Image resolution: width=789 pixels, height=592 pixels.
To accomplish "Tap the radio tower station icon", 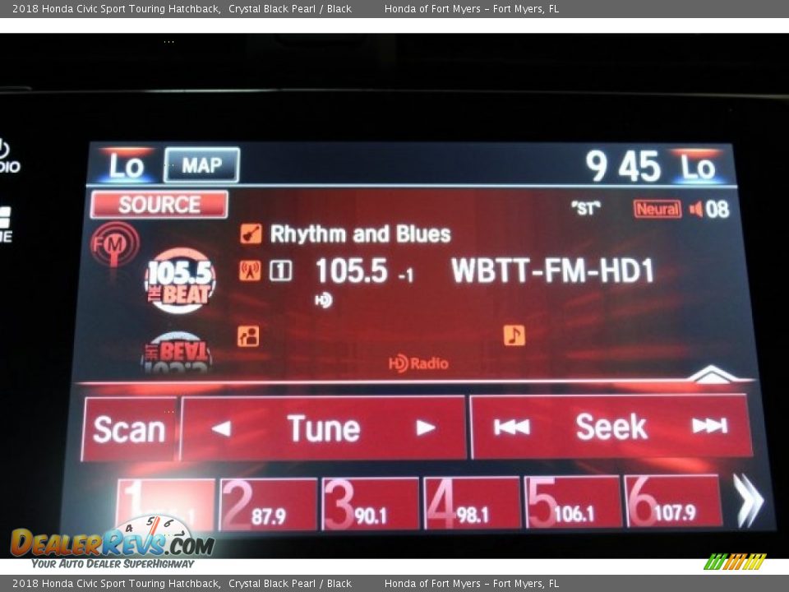I will 250,271.
